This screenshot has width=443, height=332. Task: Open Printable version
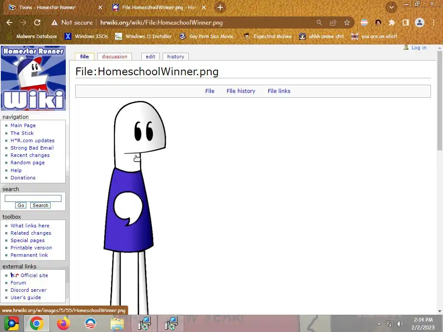(31, 248)
